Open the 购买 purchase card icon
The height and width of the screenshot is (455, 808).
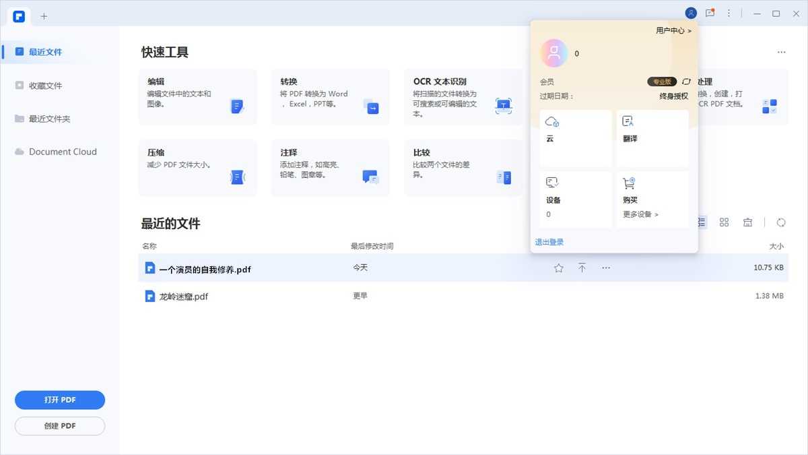point(629,183)
